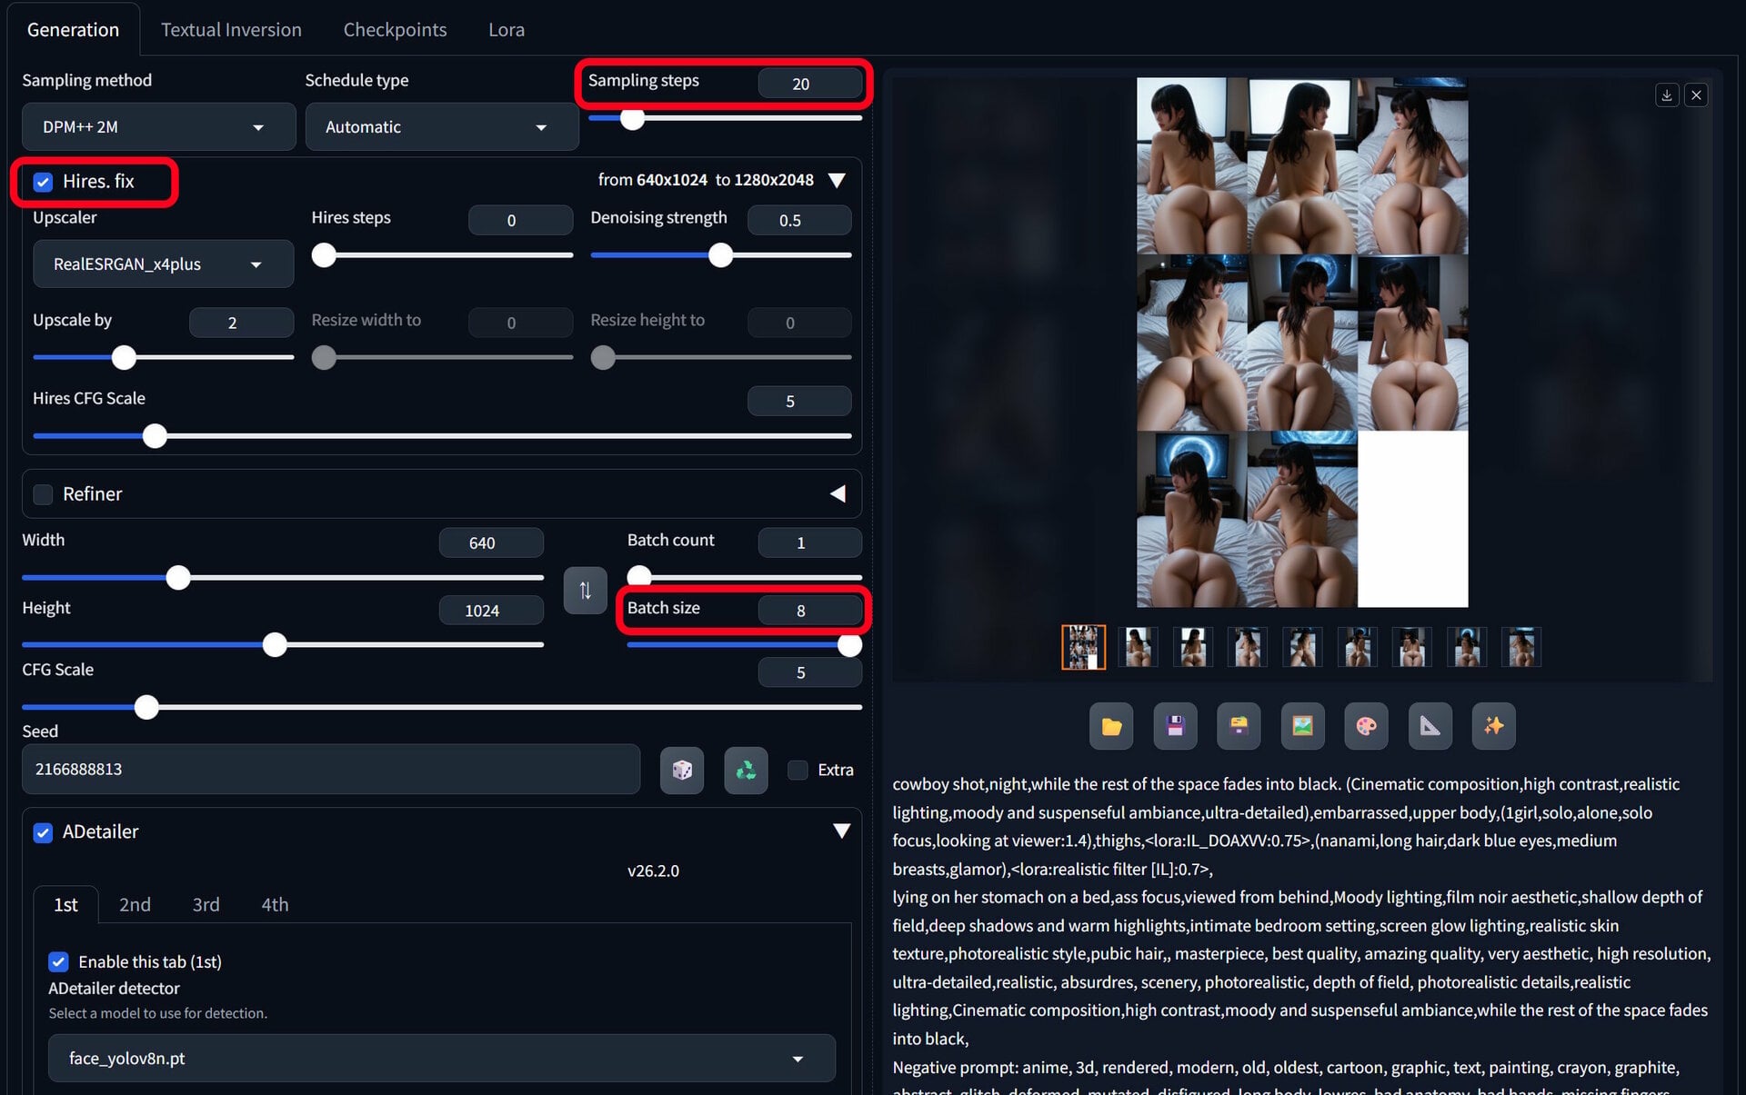Close the gallery preview with X
The image size is (1746, 1095).
click(x=1696, y=95)
